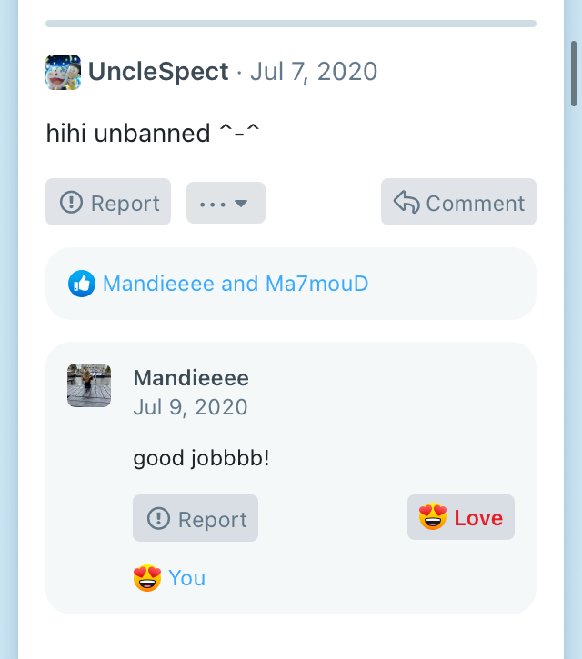This screenshot has width=582, height=659.
Task: Open UncleSpect's profile name link
Action: (x=158, y=72)
